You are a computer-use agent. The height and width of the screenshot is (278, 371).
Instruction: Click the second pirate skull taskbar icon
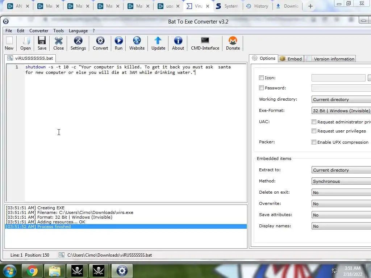[x=99, y=271]
